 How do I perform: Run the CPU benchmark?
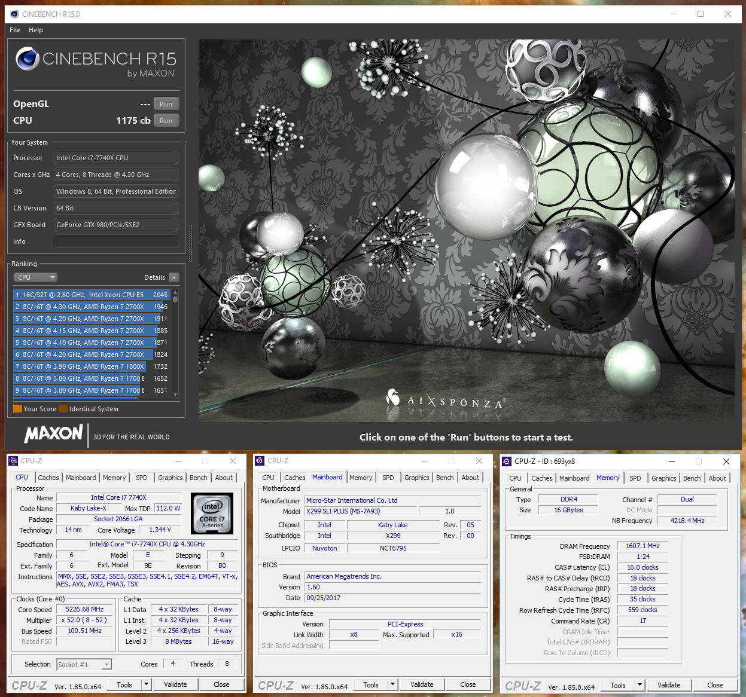pyautogui.click(x=166, y=121)
